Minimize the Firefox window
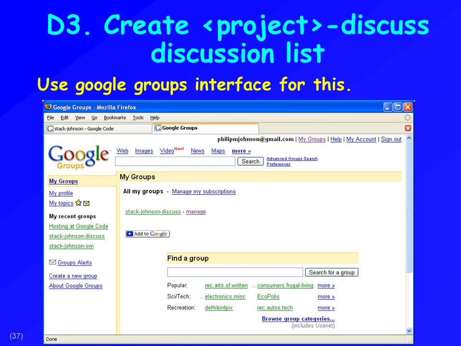Screen dimensions: 461x346 (x=388, y=107)
